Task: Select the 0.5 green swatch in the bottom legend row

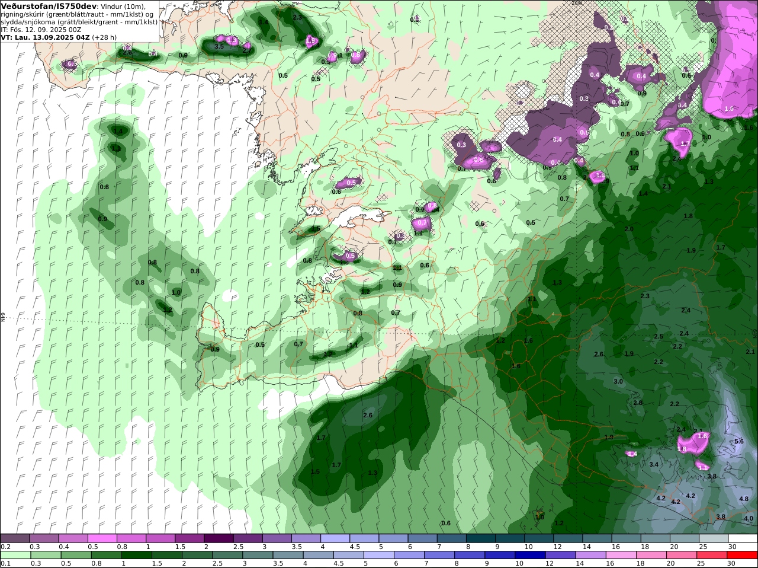Action: click(x=76, y=555)
